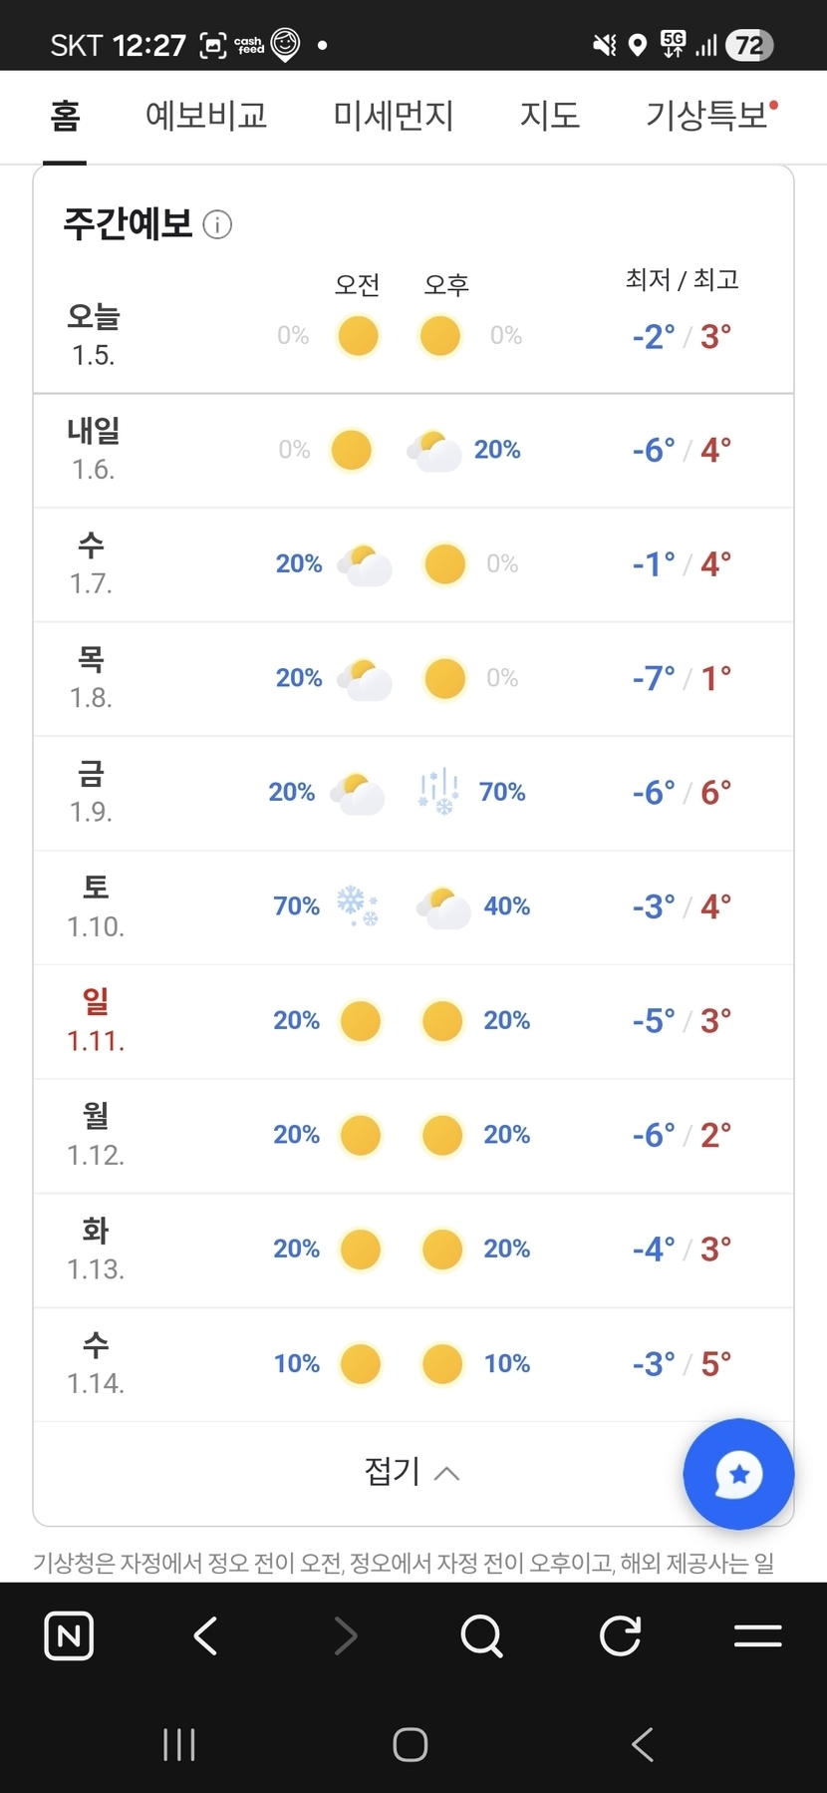827x1793 pixels.
Task: Open search with magnifier icon
Action: tap(482, 1636)
